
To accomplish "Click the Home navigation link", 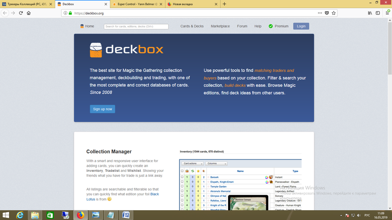I will (87, 26).
